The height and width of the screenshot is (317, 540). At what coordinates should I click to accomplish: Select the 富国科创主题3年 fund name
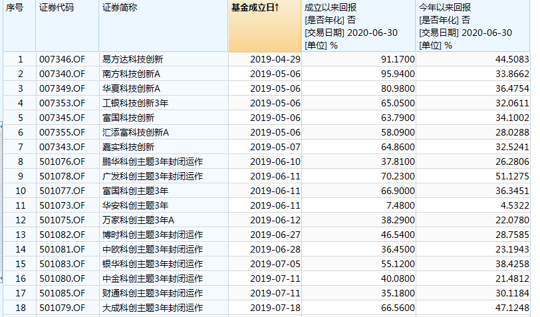[136, 191]
